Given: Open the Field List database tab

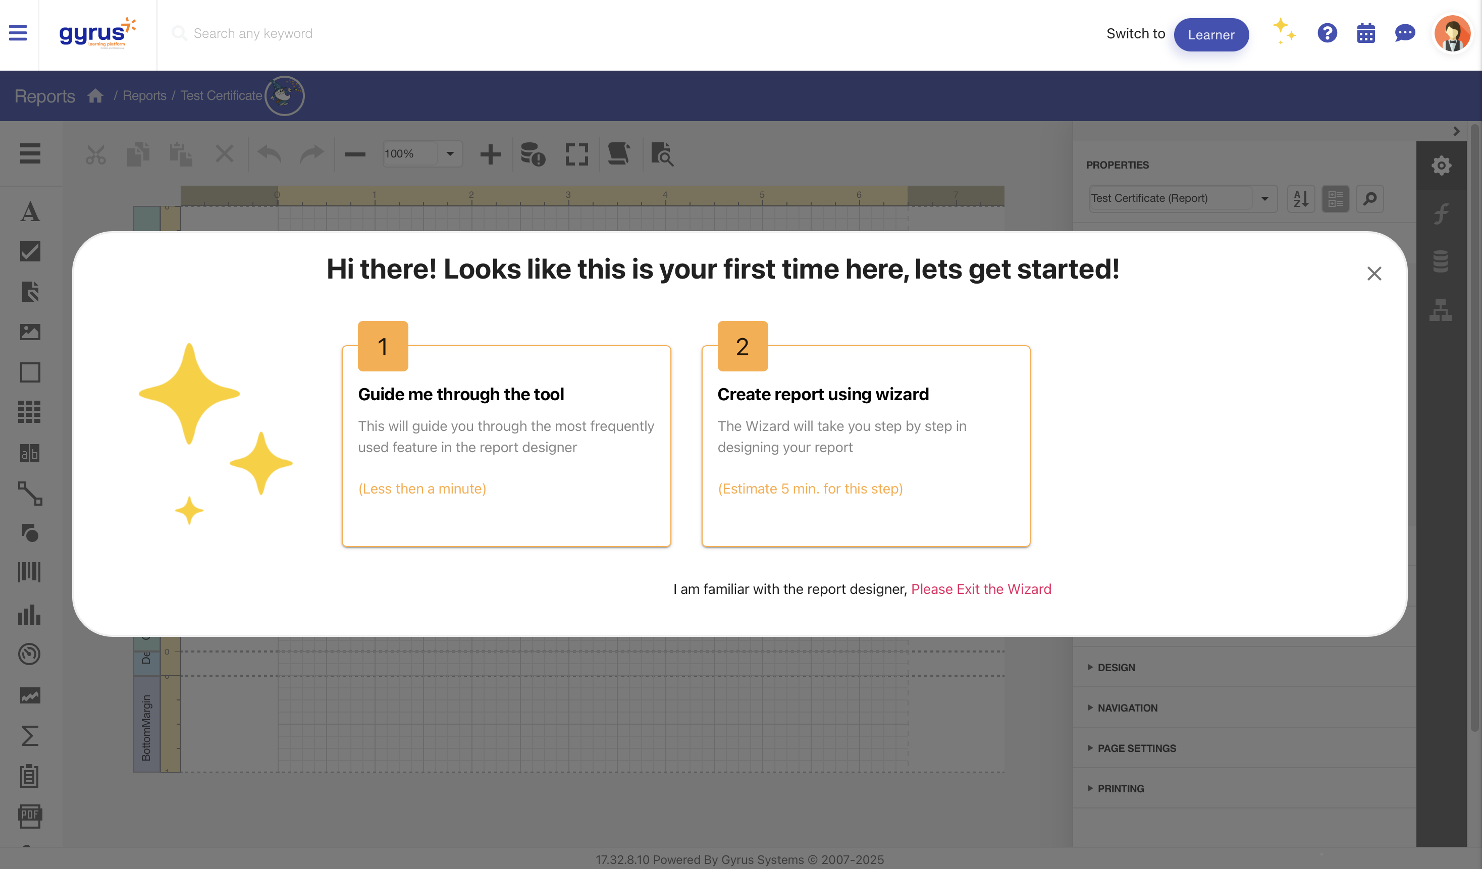Looking at the screenshot, I should (1440, 261).
